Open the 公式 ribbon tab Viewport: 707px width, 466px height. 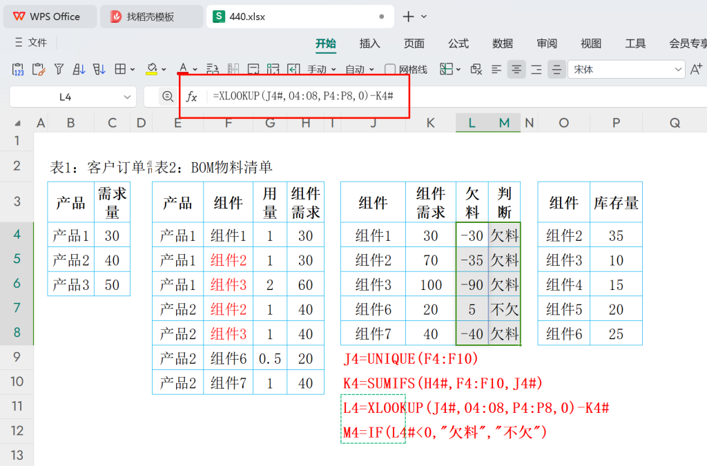(x=458, y=43)
